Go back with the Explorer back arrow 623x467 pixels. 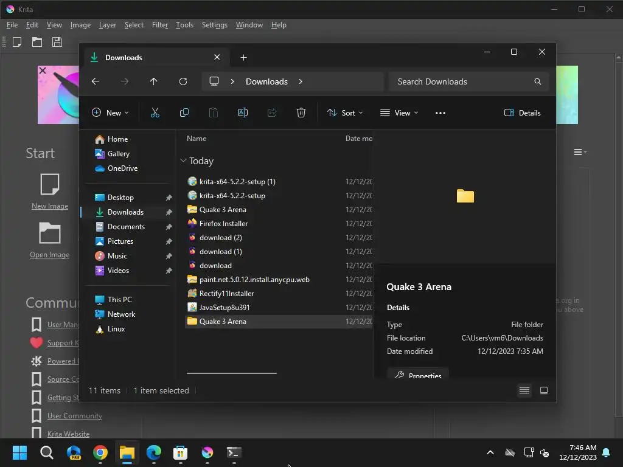[x=96, y=81]
